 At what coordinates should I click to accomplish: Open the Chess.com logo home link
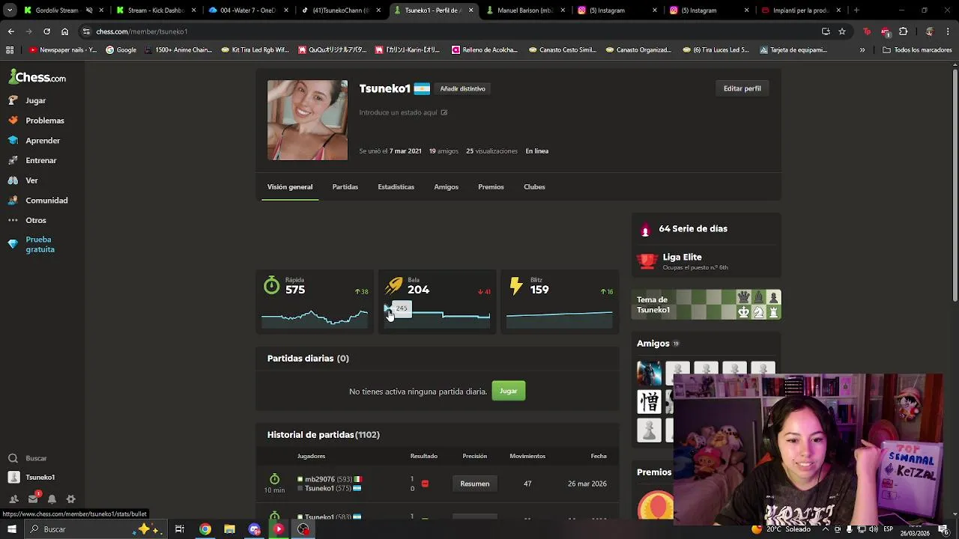click(x=37, y=77)
